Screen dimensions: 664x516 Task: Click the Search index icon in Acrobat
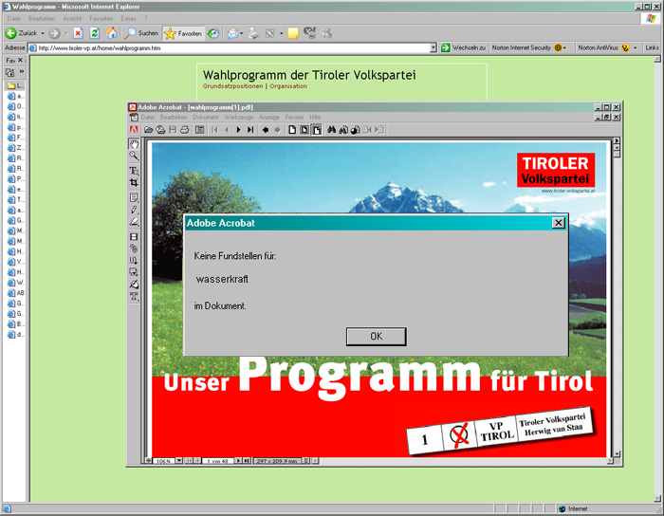pos(343,130)
